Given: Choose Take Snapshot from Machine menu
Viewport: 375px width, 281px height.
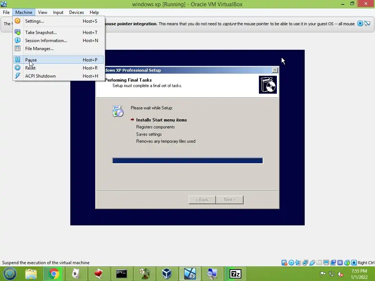Looking at the screenshot, I should tap(59, 32).
